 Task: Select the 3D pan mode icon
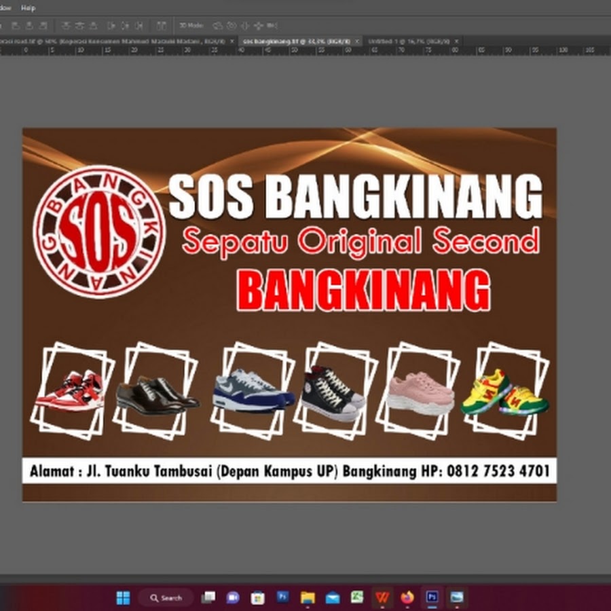[244, 26]
